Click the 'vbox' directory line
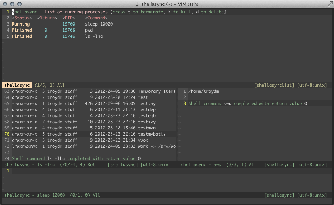The image size is (334, 205). tap(80, 140)
